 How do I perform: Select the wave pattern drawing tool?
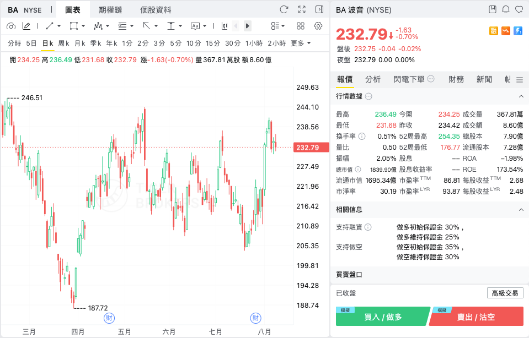98,26
